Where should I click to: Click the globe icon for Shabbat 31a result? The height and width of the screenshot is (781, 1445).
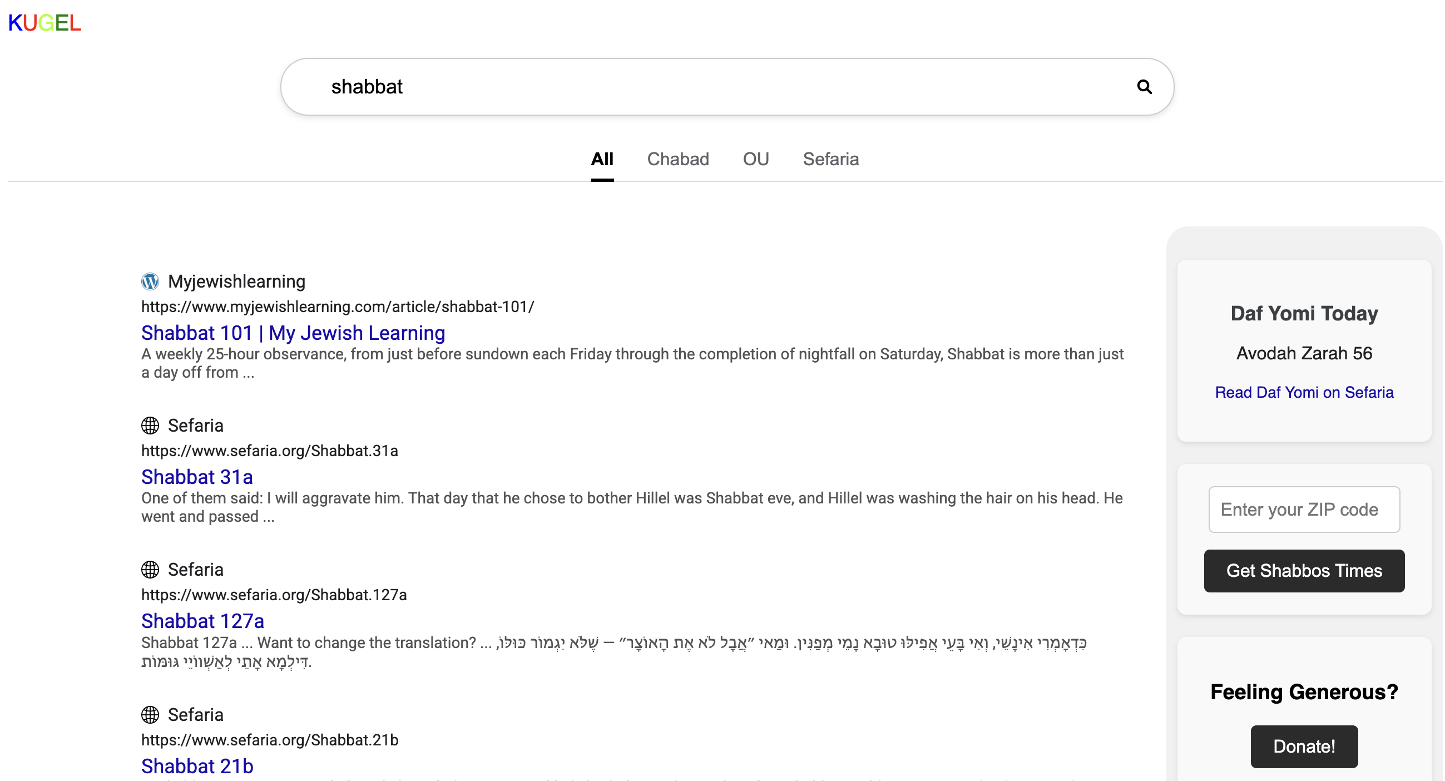150,426
